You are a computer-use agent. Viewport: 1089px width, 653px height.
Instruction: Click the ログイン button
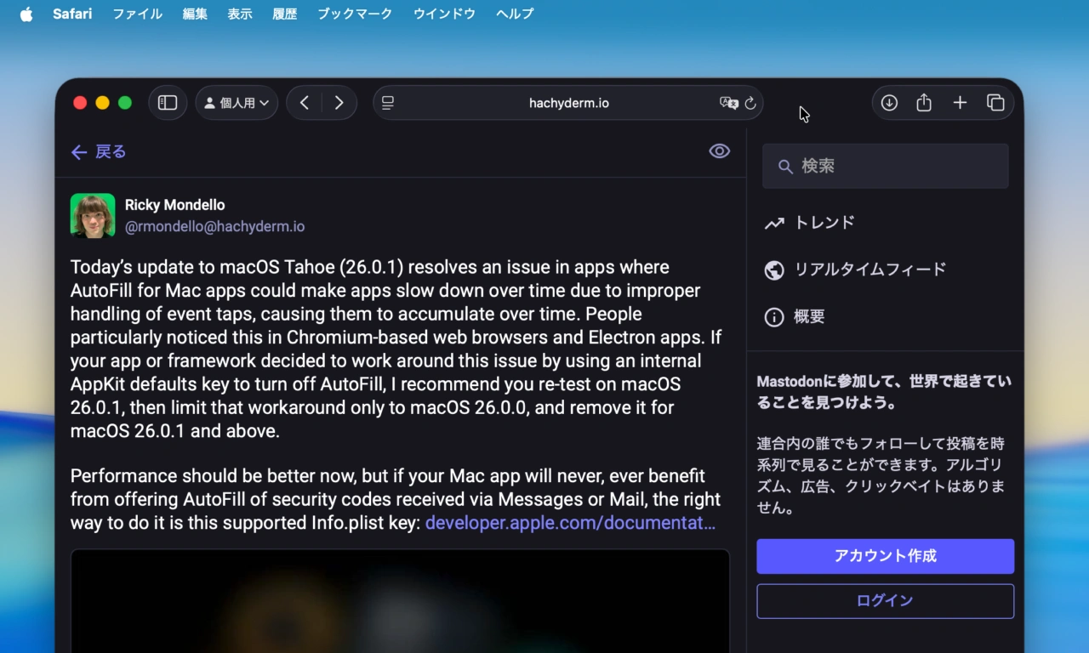tap(885, 600)
